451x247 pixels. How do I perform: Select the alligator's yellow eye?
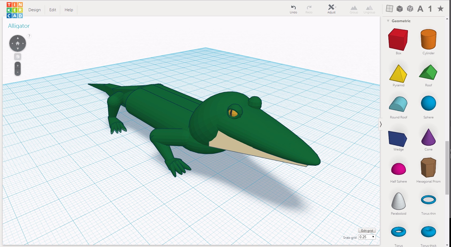coord(234,113)
